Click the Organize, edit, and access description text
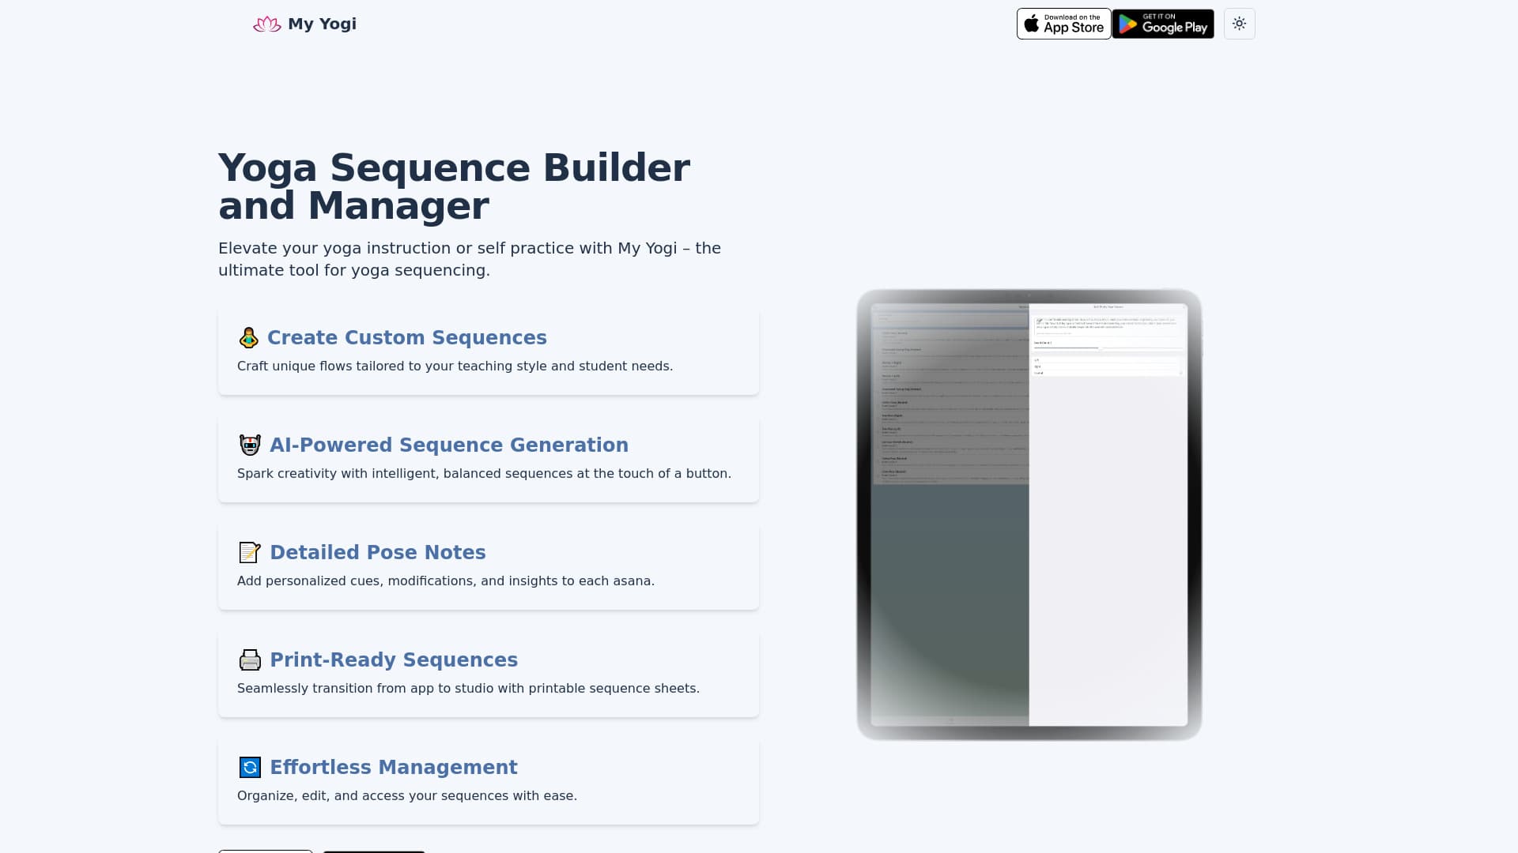This screenshot has width=1518, height=853. (406, 796)
